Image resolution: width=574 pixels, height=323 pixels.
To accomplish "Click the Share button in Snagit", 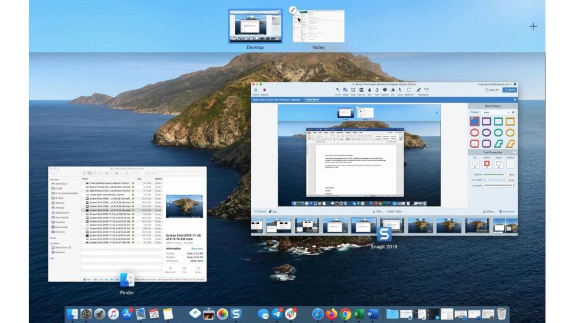I will [510, 90].
